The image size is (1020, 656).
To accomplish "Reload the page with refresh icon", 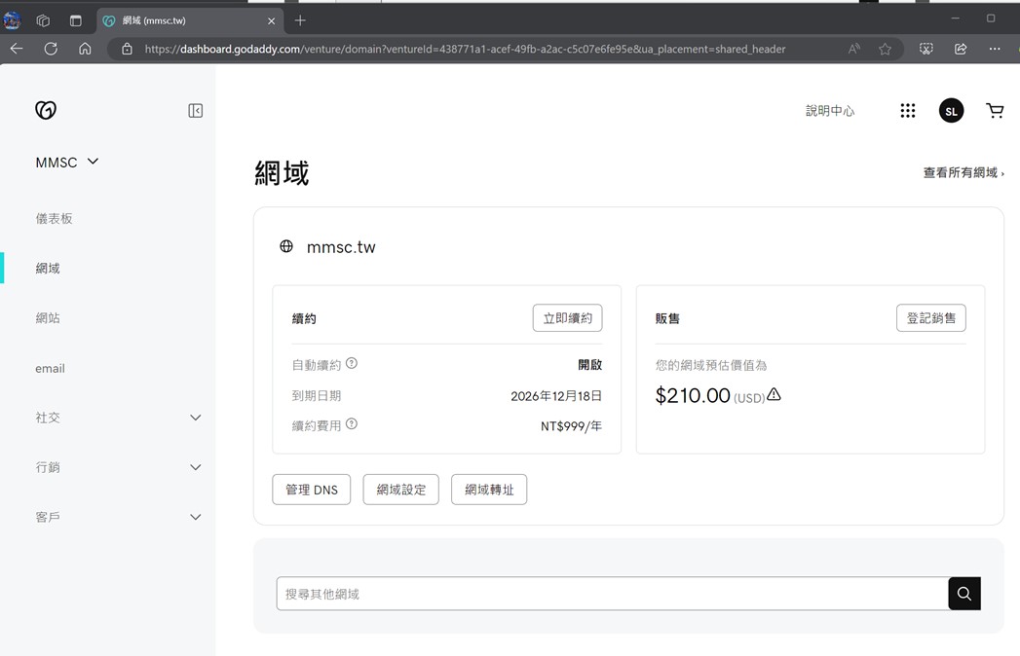I will tap(51, 49).
